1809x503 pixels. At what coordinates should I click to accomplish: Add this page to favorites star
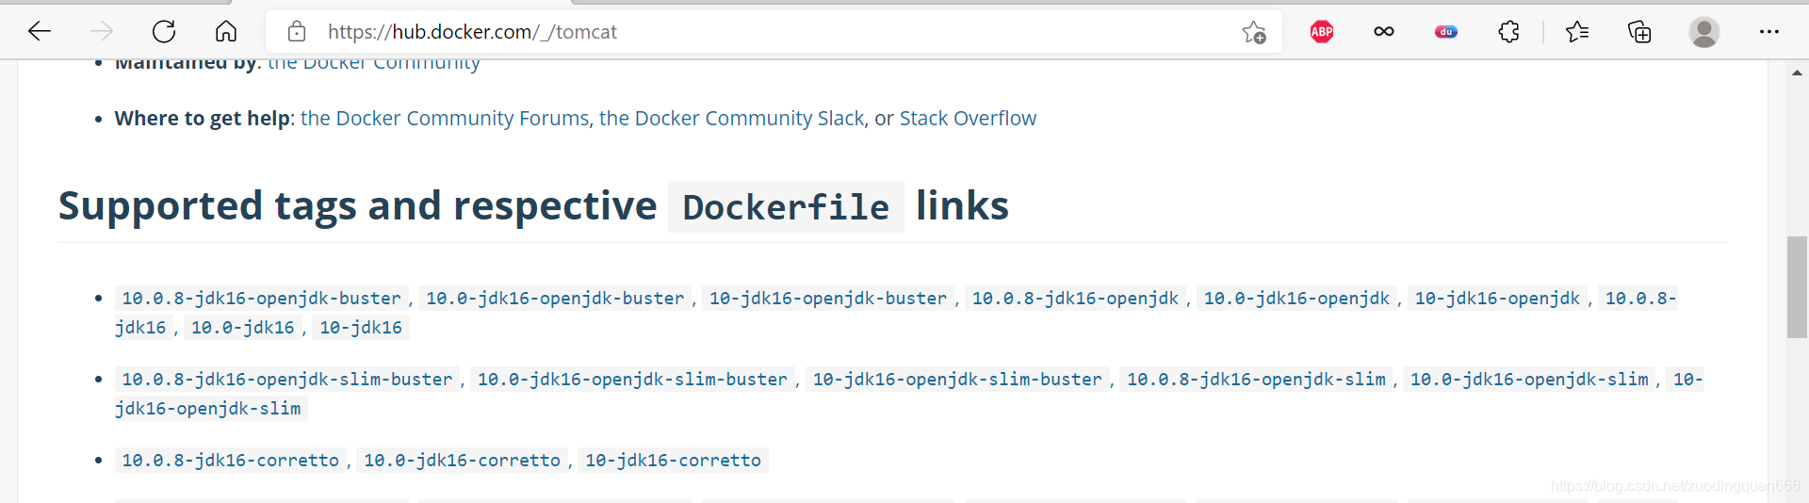pos(1254,32)
